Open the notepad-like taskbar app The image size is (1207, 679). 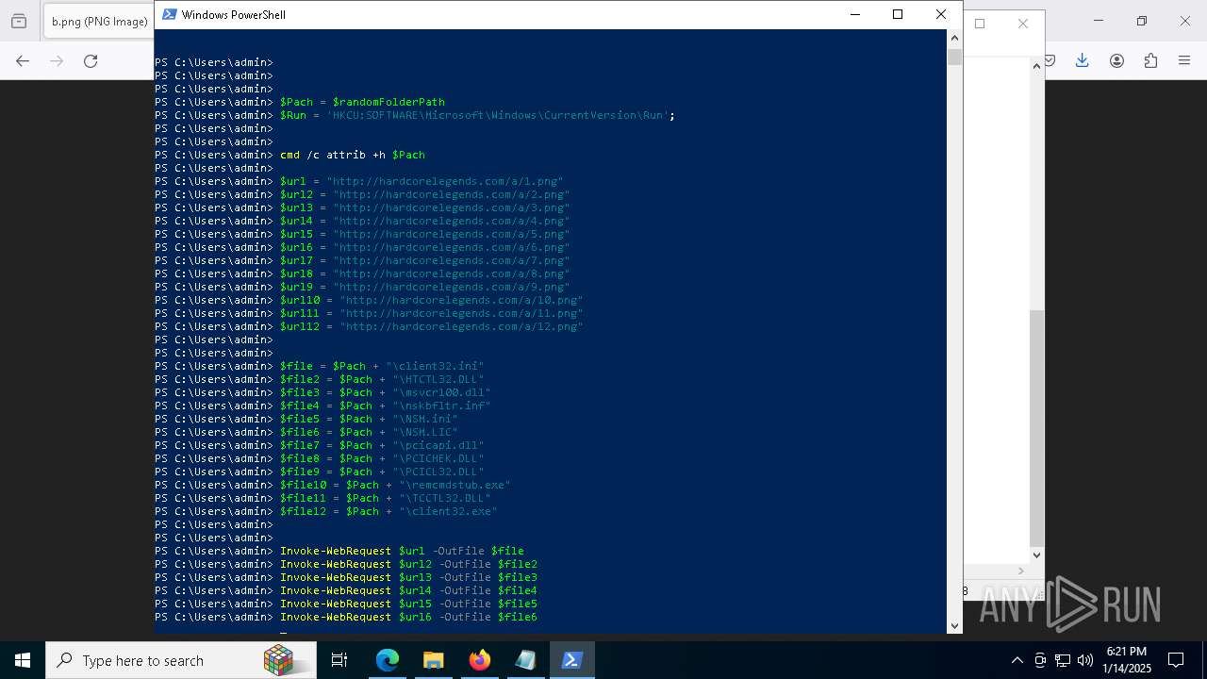pos(525,660)
